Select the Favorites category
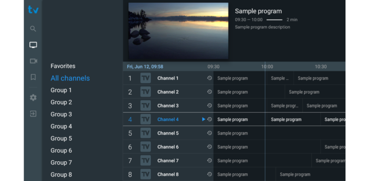369x181 pixels. [63, 66]
